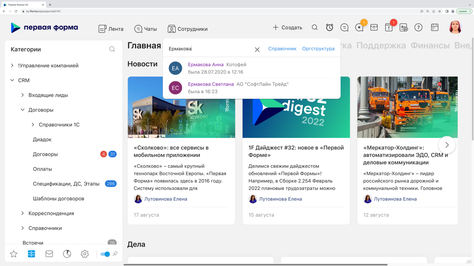Click the browser Update button
This screenshot has width=474, height=266.
[464, 11]
